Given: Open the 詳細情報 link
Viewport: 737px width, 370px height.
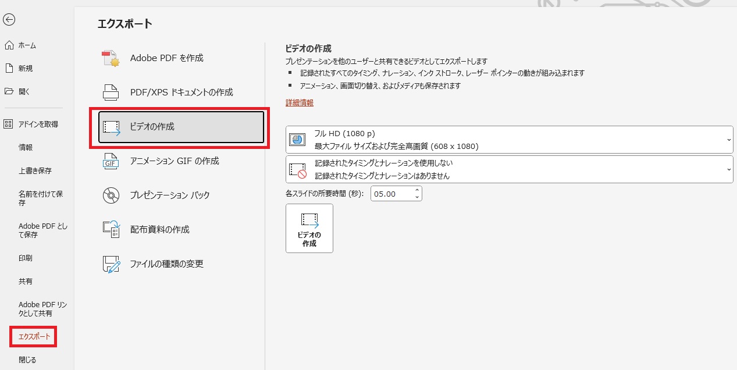Looking at the screenshot, I should tap(300, 102).
